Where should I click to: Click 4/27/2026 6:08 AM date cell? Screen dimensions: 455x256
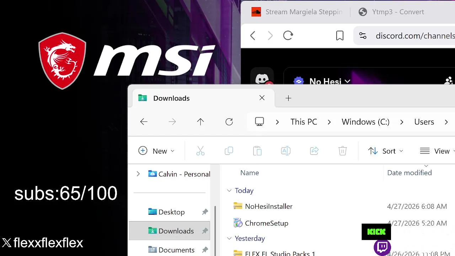click(417, 207)
